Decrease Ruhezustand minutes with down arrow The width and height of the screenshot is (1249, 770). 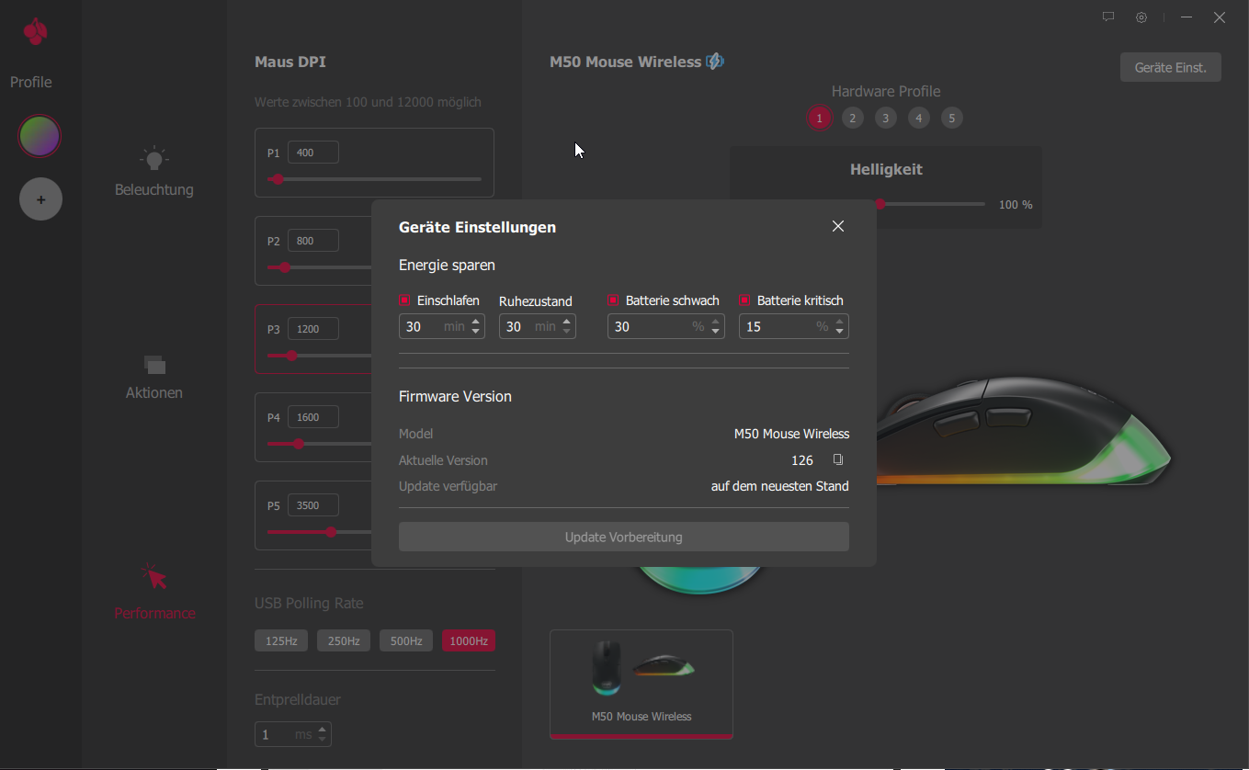click(566, 332)
